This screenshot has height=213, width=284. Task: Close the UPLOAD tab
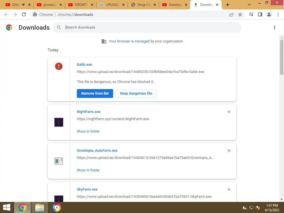pos(123,5)
